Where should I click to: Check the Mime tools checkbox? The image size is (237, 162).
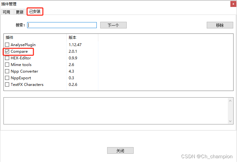pos(7,65)
